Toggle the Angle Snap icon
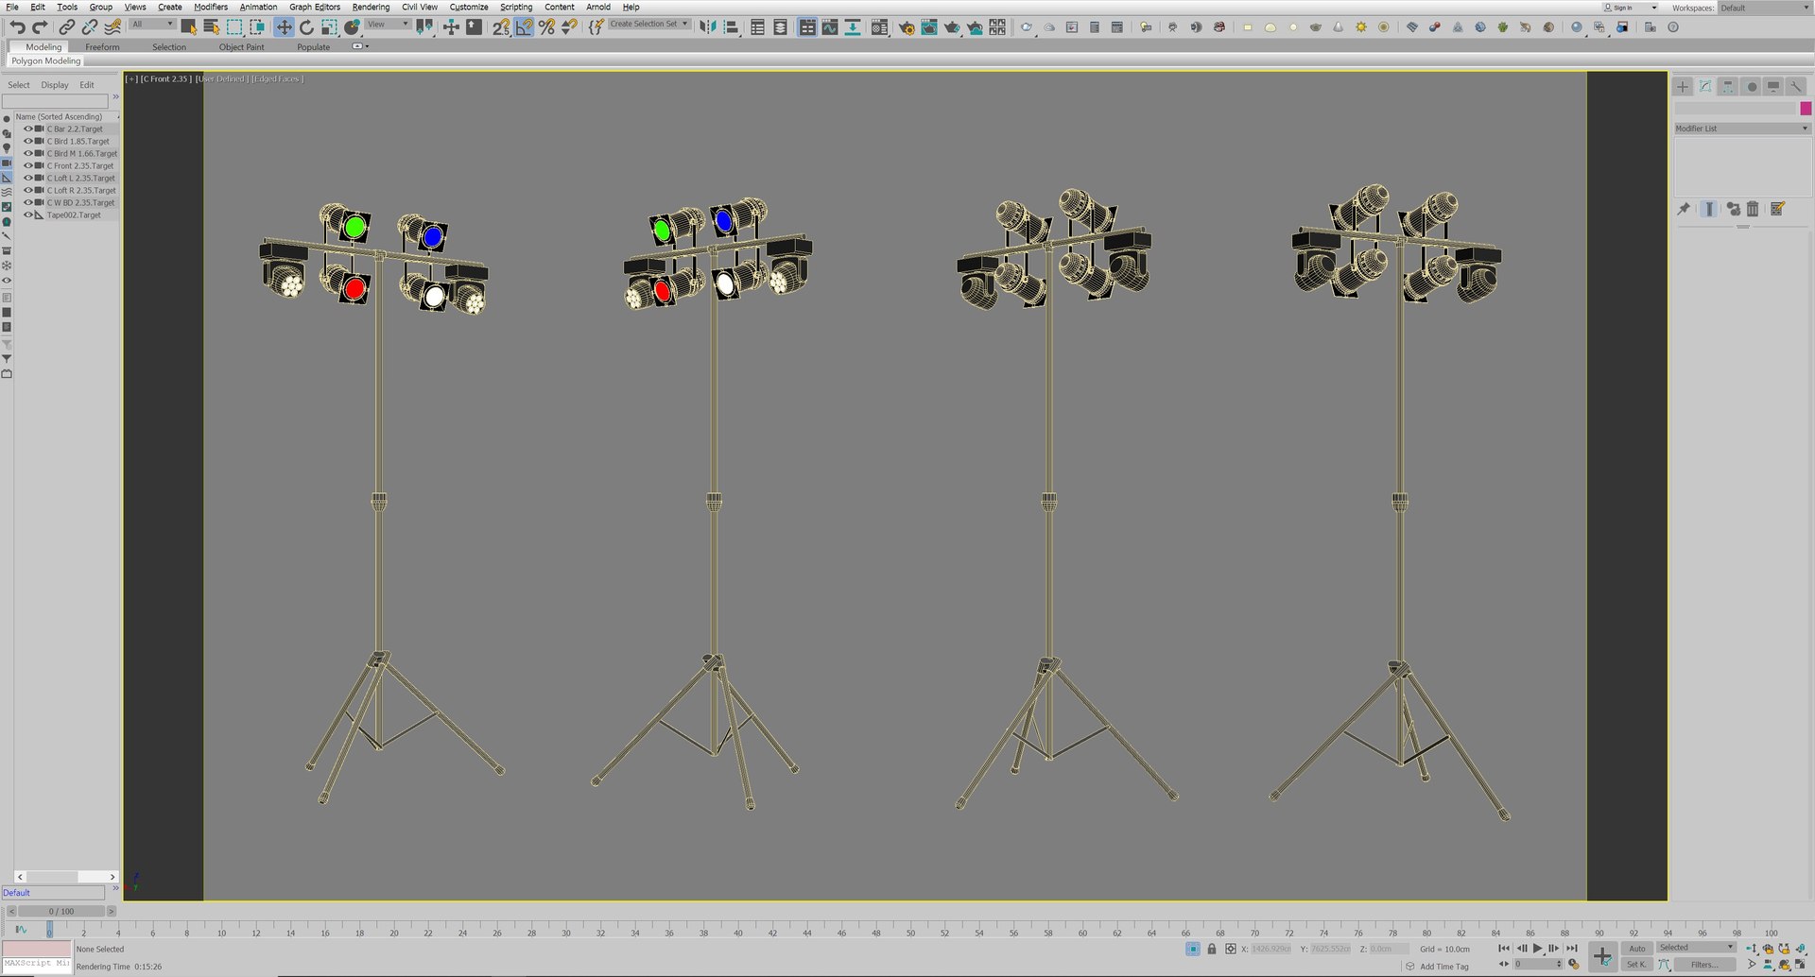 point(524,27)
